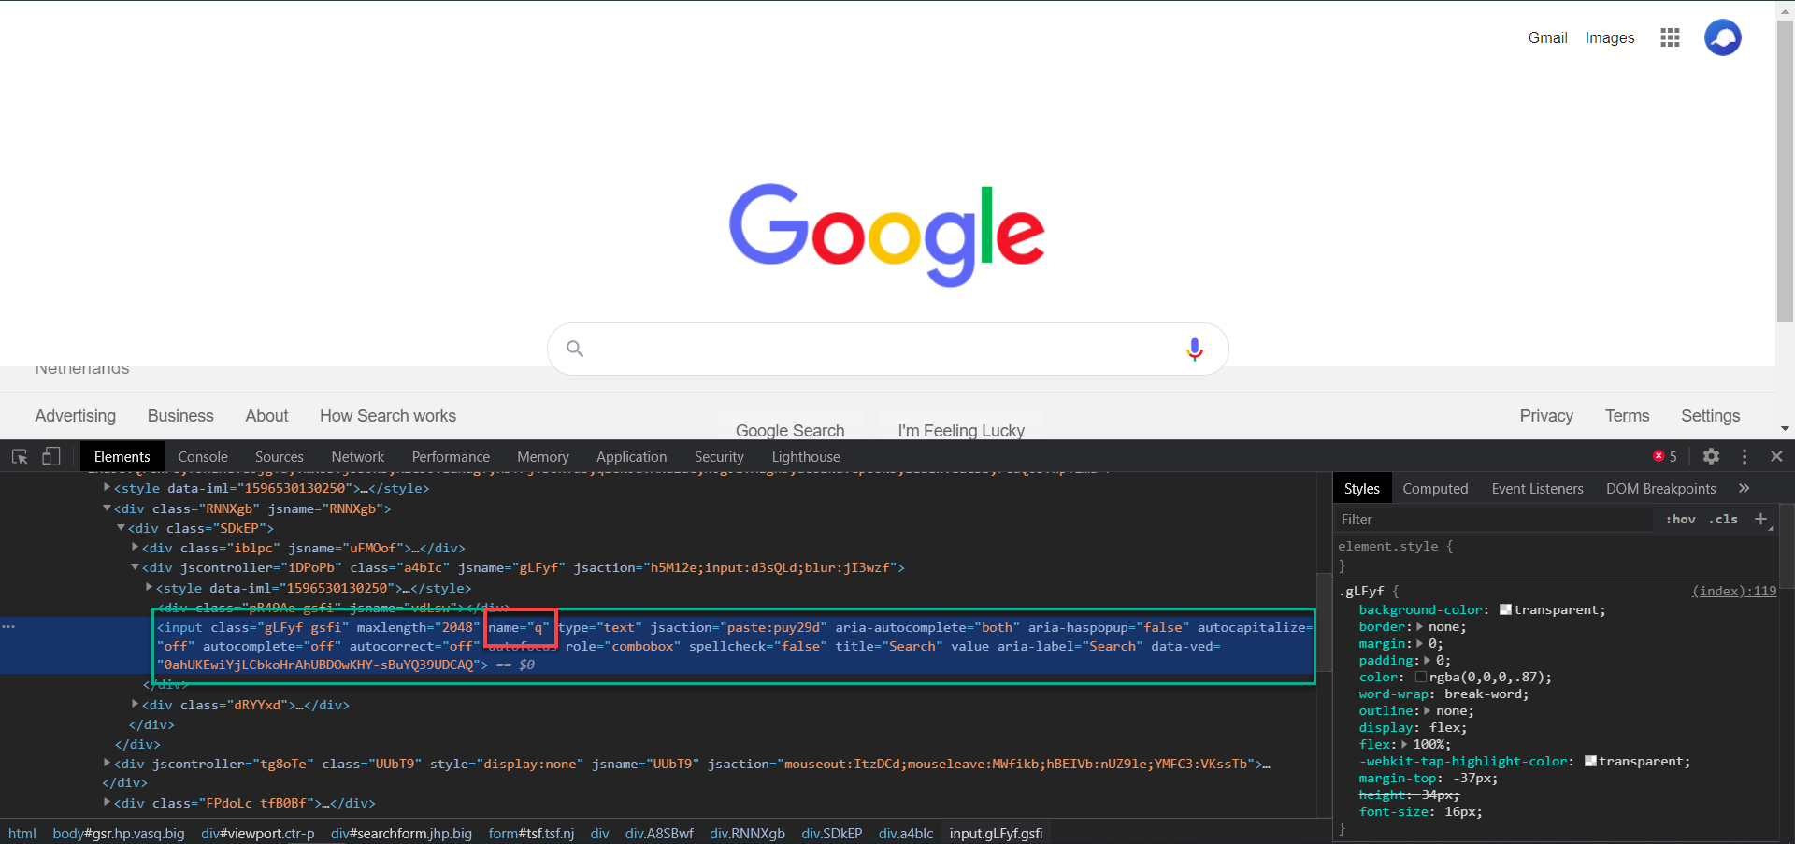The height and width of the screenshot is (844, 1795).
Task: Expand the div class dRYYxd node
Action: coord(135,704)
